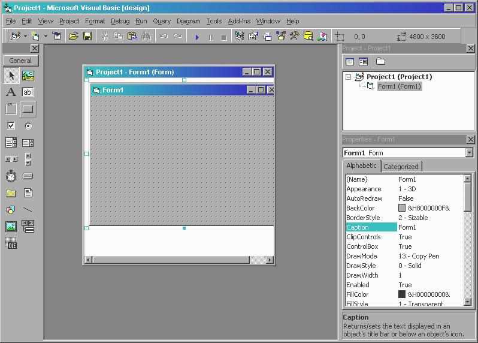Select the Timer control tool
Screen dimensions: 478x343
[11, 176]
